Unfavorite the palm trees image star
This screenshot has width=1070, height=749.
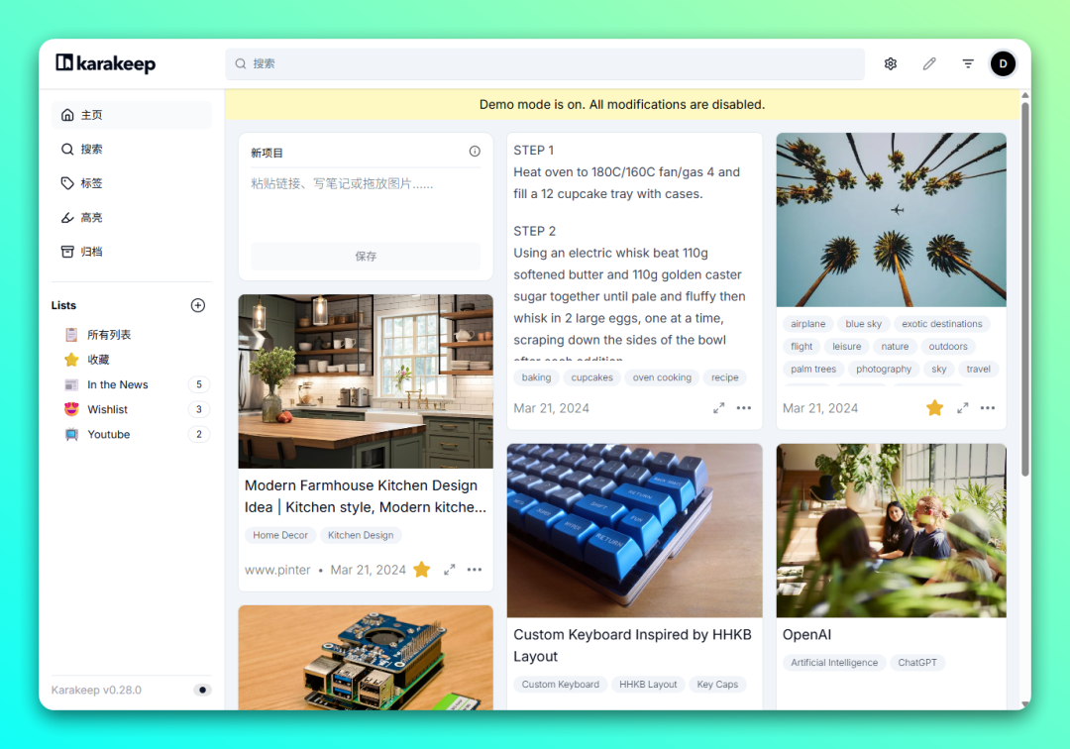934,408
